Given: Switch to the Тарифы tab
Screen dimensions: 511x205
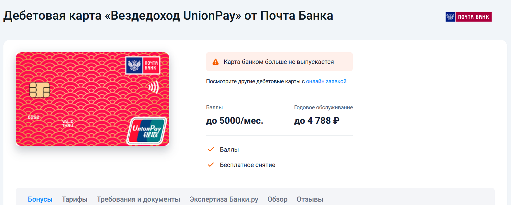Looking at the screenshot, I should point(75,199).
